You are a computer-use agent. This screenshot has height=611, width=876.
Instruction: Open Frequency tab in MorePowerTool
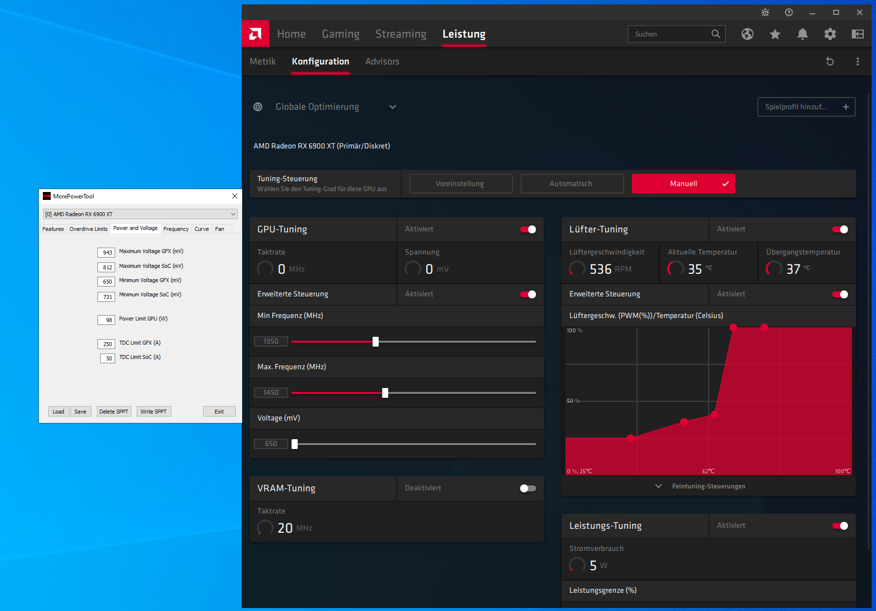pos(176,229)
